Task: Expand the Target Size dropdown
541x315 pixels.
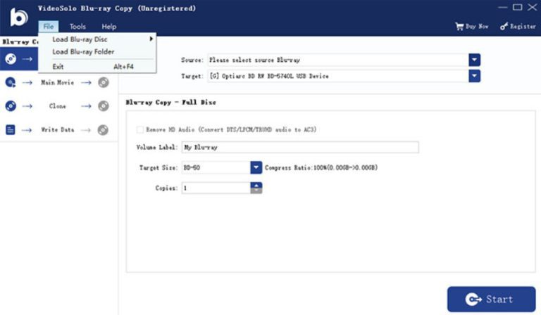Action: pos(256,167)
